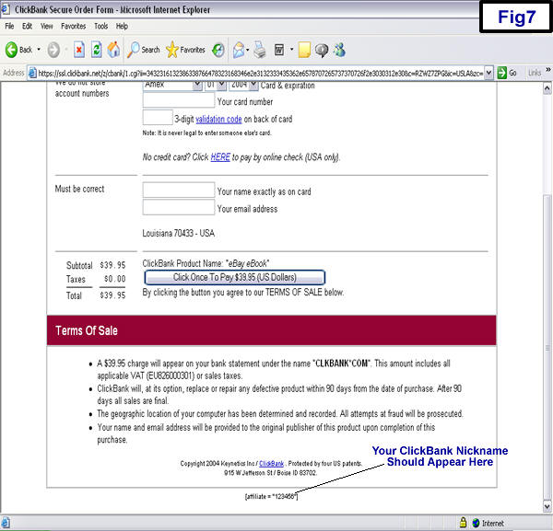Viewport: 553px width, 531px height.
Task: Click the Total $39.95 amount
Action: (112, 295)
